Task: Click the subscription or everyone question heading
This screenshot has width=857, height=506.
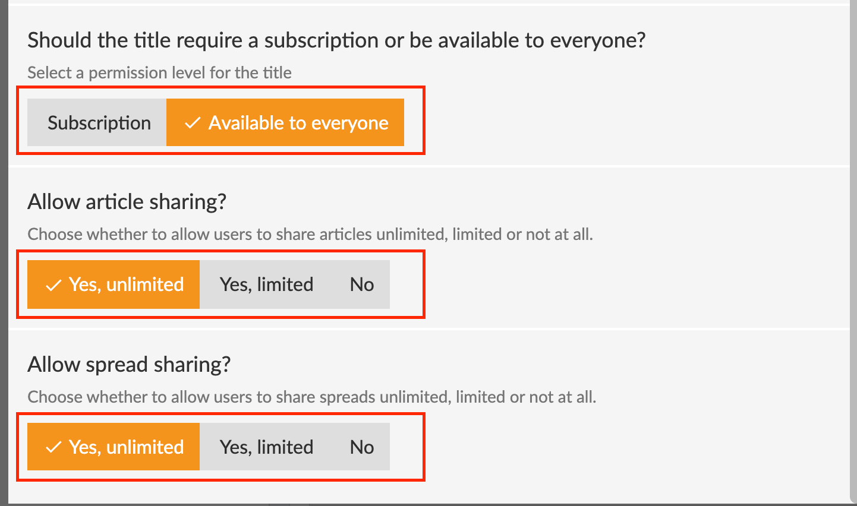Action: pos(336,40)
